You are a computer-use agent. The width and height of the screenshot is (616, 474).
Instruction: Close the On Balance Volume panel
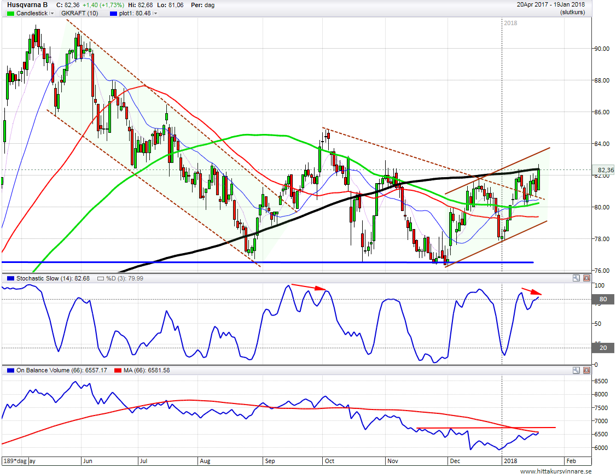(586, 370)
